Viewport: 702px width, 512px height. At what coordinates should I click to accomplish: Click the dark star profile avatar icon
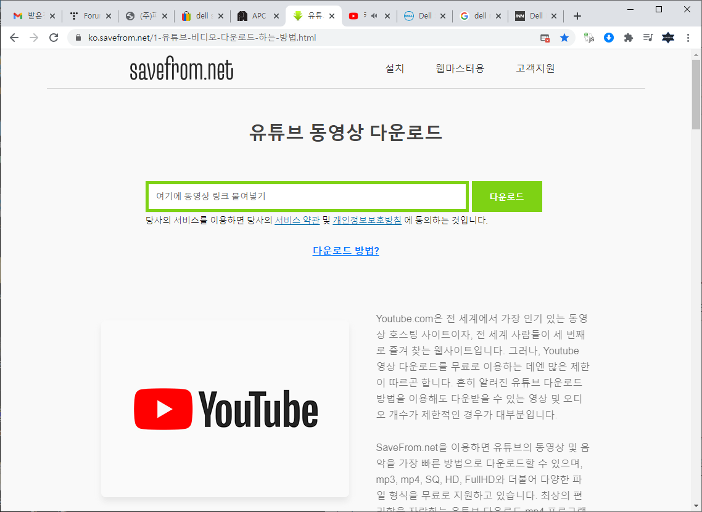(x=668, y=38)
